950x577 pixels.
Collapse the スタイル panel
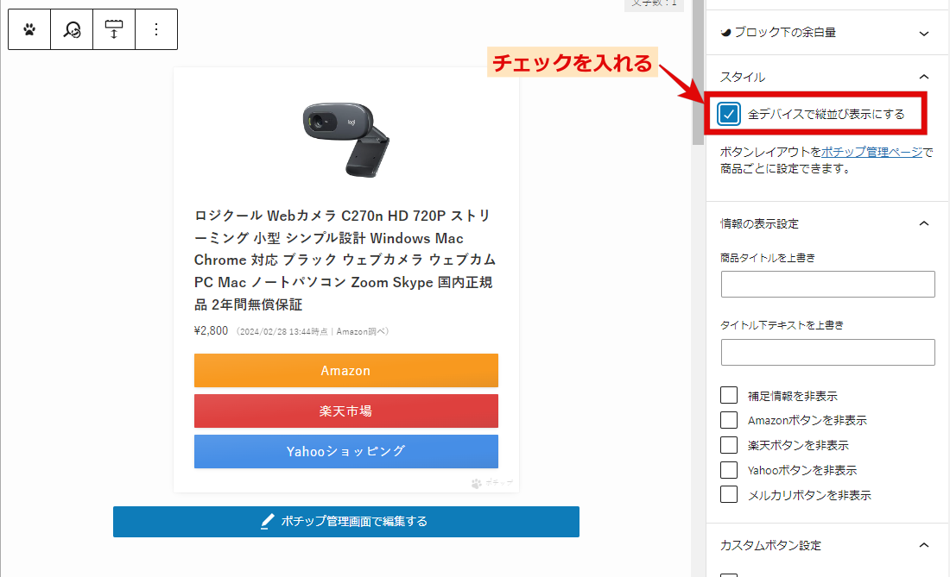(x=827, y=77)
